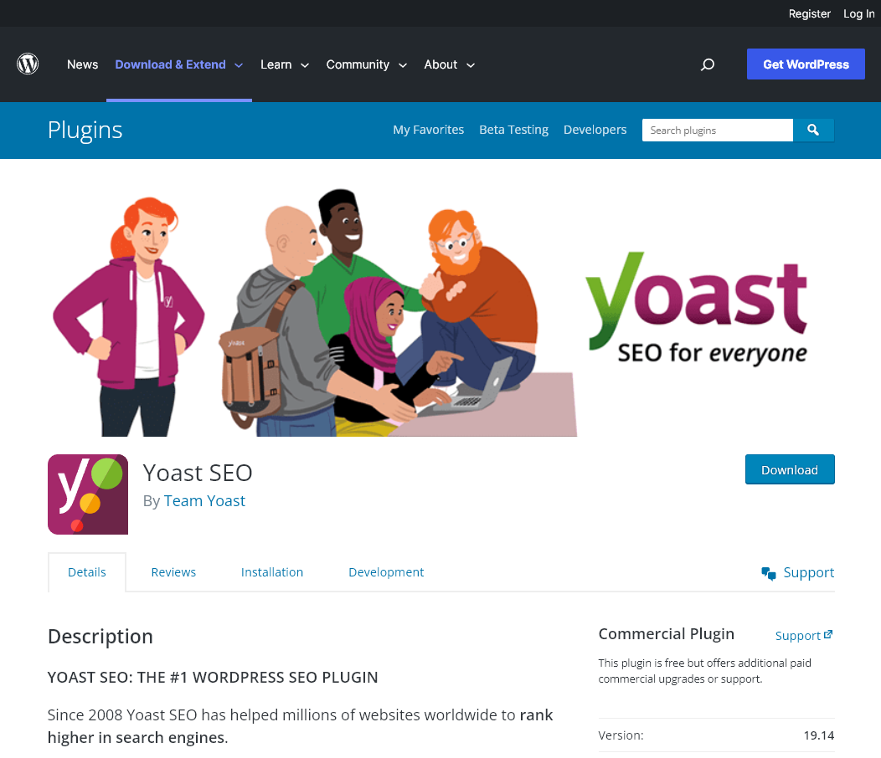
Task: Open the Team Yoast author link
Action: pos(204,500)
